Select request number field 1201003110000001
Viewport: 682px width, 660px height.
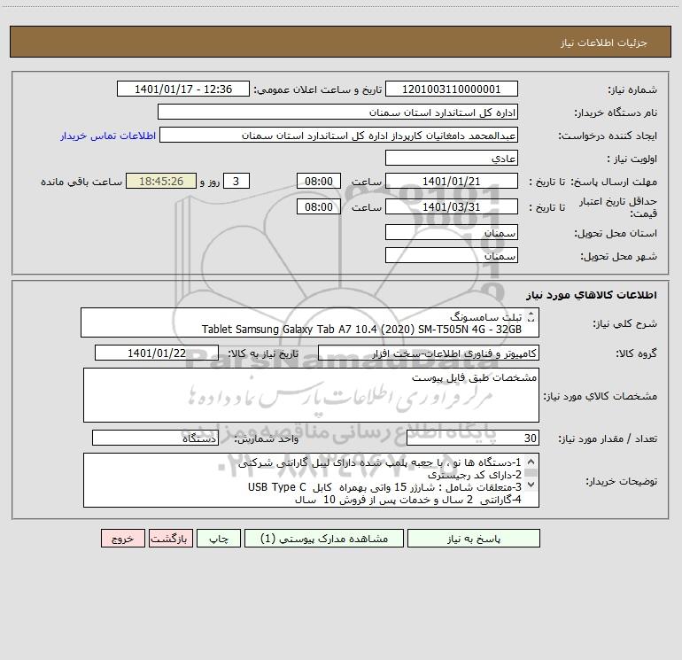tap(452, 89)
